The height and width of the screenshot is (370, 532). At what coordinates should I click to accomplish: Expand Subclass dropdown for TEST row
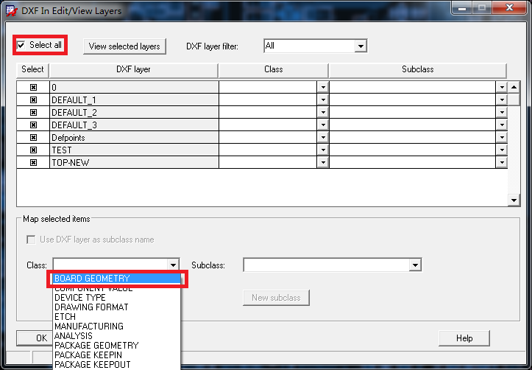tap(502, 150)
